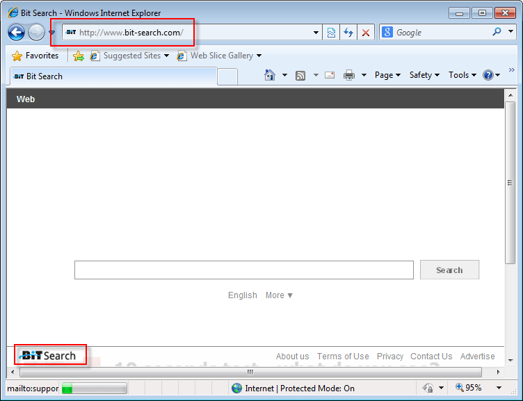Click the Refresh arrows icon
This screenshot has width=523, height=401.
click(x=348, y=33)
